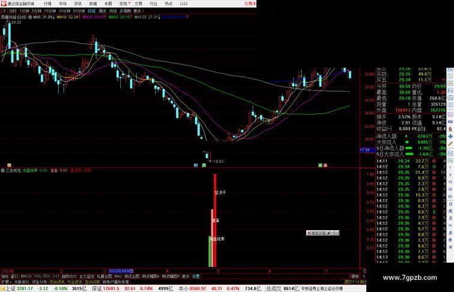
Task: Select the 15-minute period in right sidebar
Action: pos(450,182)
